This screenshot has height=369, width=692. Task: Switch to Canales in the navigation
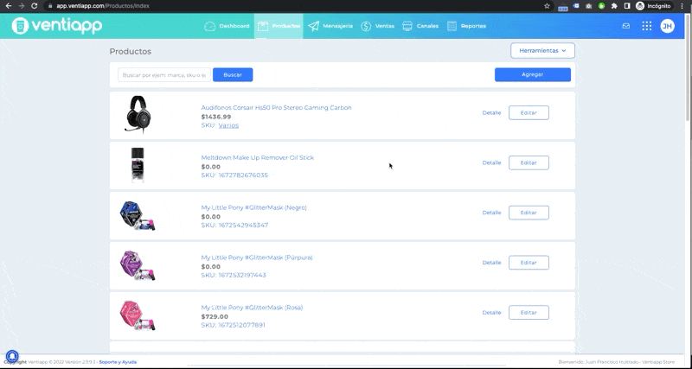[420, 26]
